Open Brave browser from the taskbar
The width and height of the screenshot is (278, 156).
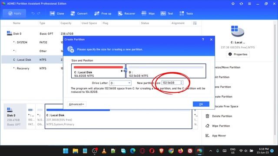pyautogui.click(x=161, y=151)
